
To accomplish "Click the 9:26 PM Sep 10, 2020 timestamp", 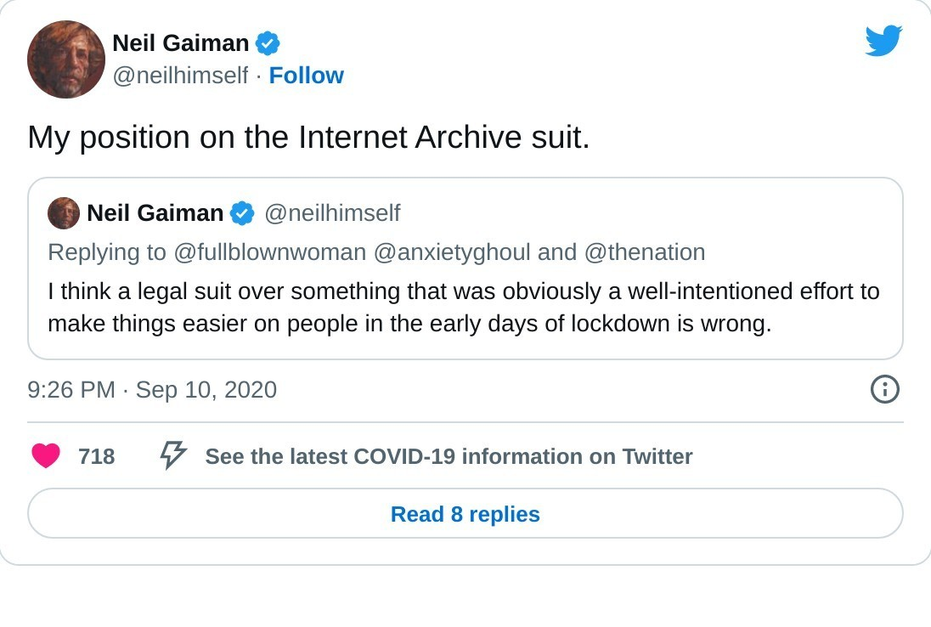I will (x=152, y=389).
